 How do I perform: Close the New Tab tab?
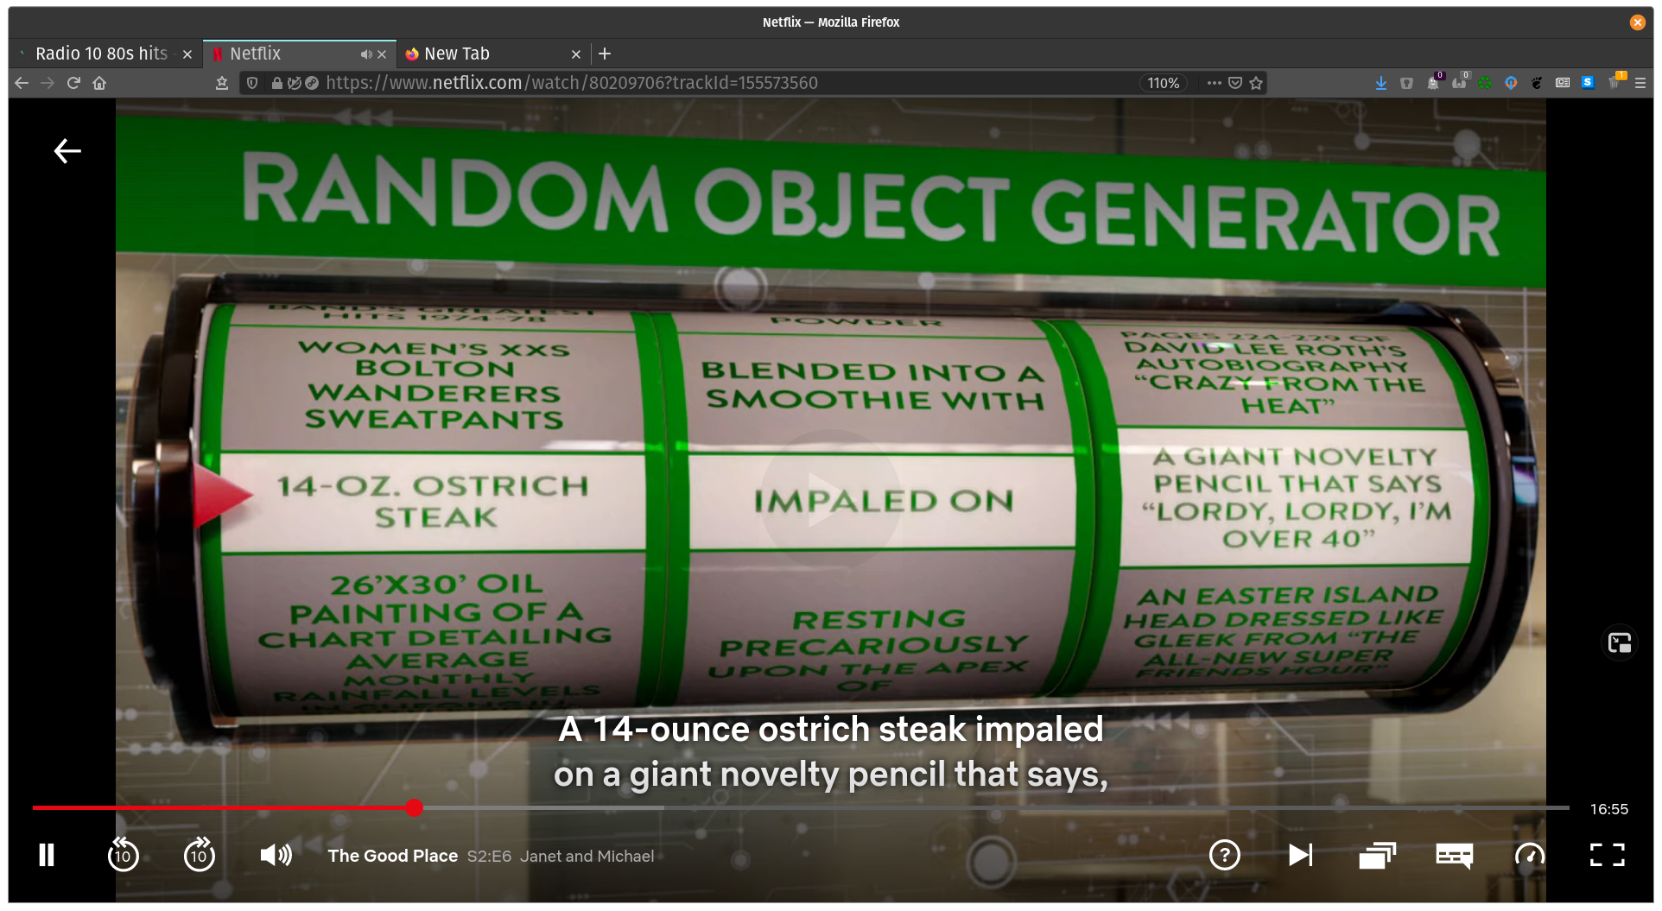576,54
